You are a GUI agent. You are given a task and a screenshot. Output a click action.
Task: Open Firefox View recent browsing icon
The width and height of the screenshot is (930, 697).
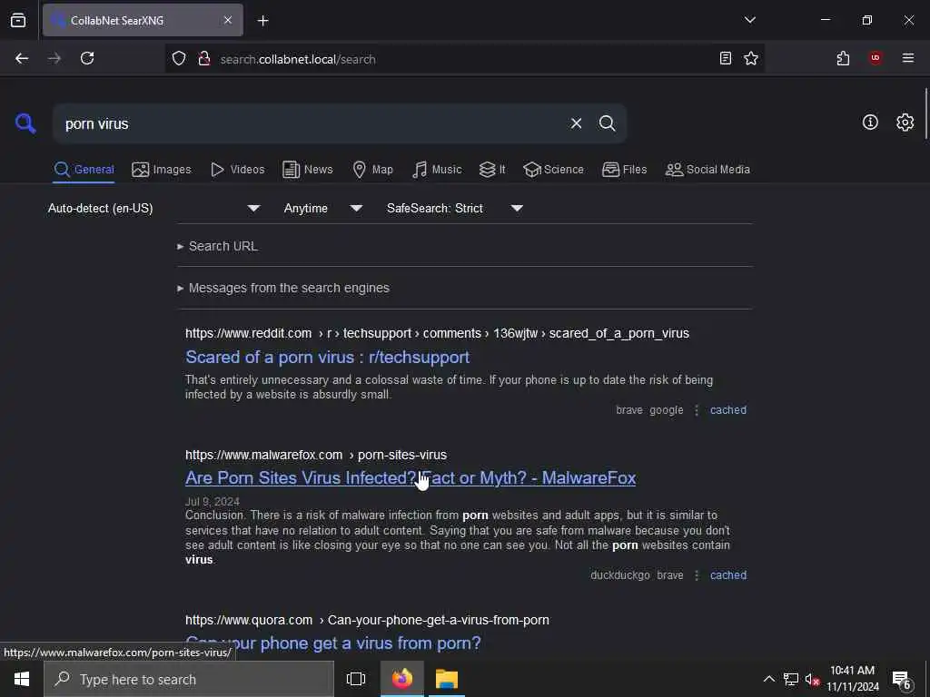18,20
